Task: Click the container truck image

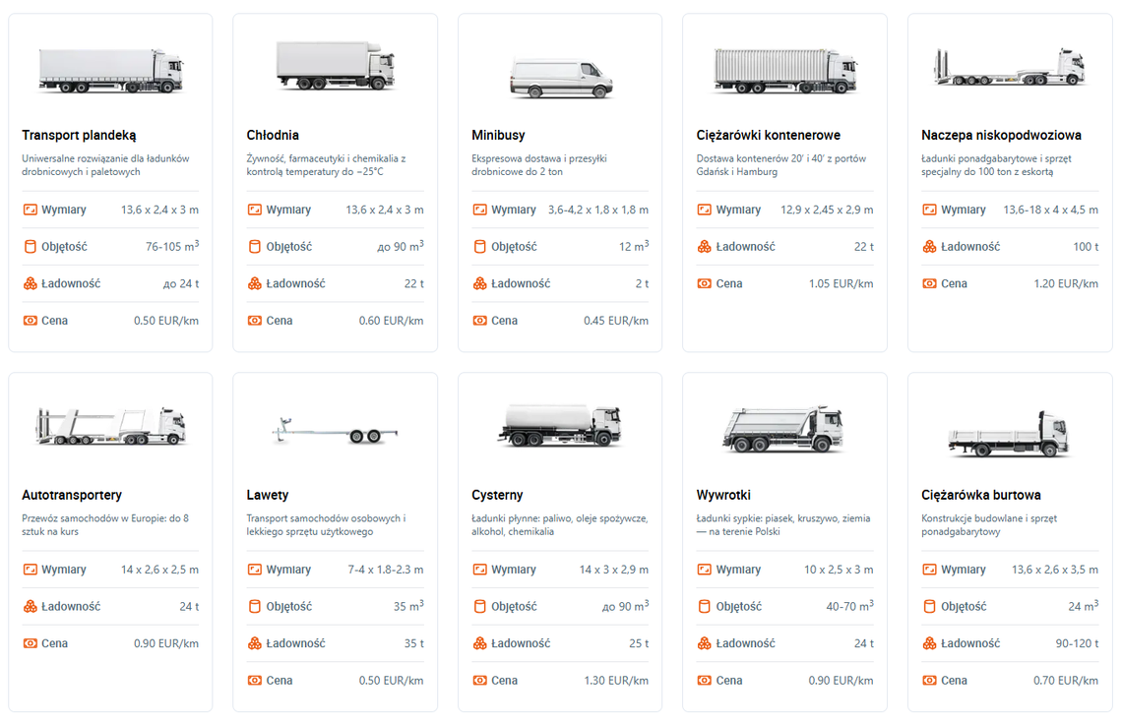Action: (x=785, y=70)
